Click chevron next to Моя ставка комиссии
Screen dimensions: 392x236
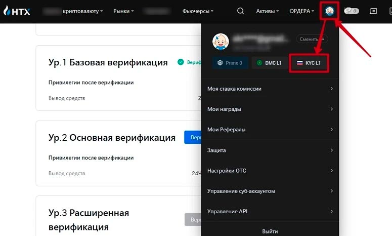coord(331,89)
